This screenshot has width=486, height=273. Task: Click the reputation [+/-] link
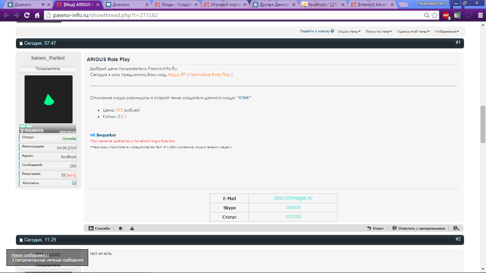point(71,175)
